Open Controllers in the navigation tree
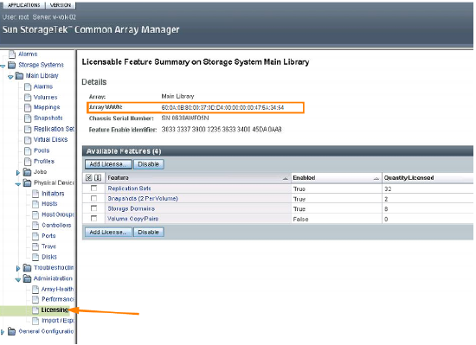Viewport: 476px width, 345px height. [x=56, y=226]
